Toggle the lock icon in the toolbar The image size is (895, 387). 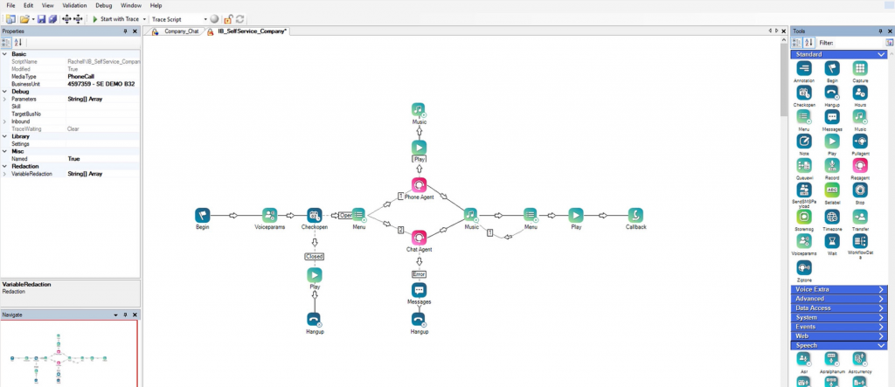228,18
